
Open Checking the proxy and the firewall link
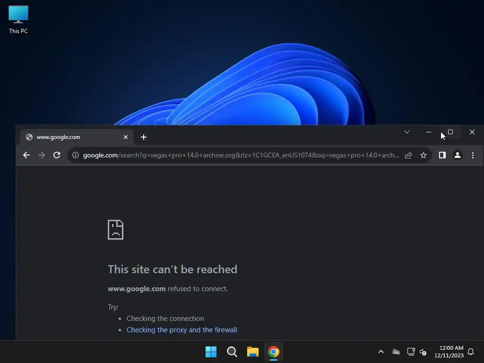[182, 329]
